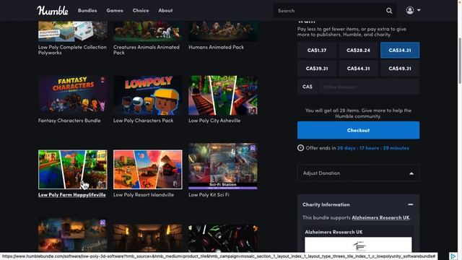
Task: Open the Bundles menu
Action: pyautogui.click(x=87, y=10)
